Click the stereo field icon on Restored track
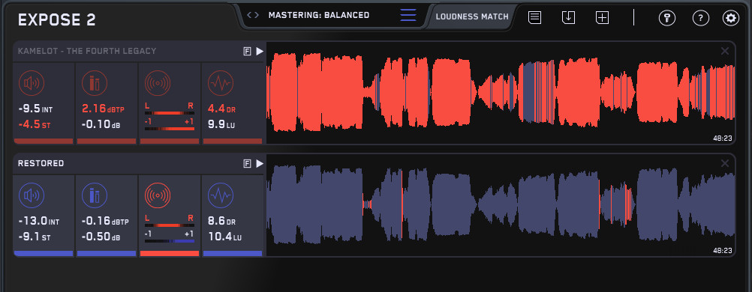Viewport: 752px width, 292px height. point(158,195)
